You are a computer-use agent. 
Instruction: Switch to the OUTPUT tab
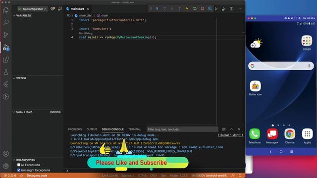click(x=92, y=129)
